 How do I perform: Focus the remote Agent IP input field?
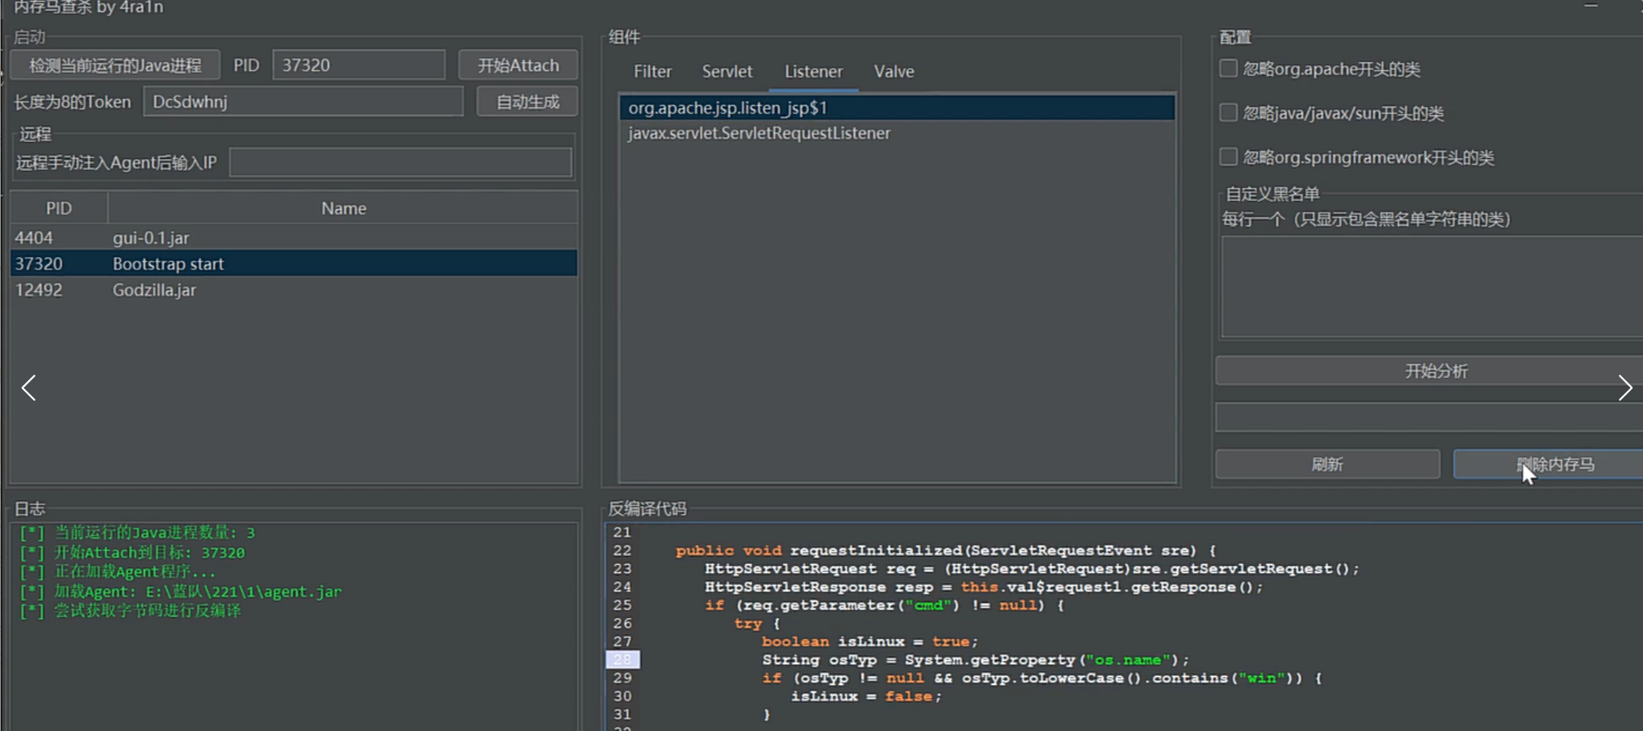[400, 163]
